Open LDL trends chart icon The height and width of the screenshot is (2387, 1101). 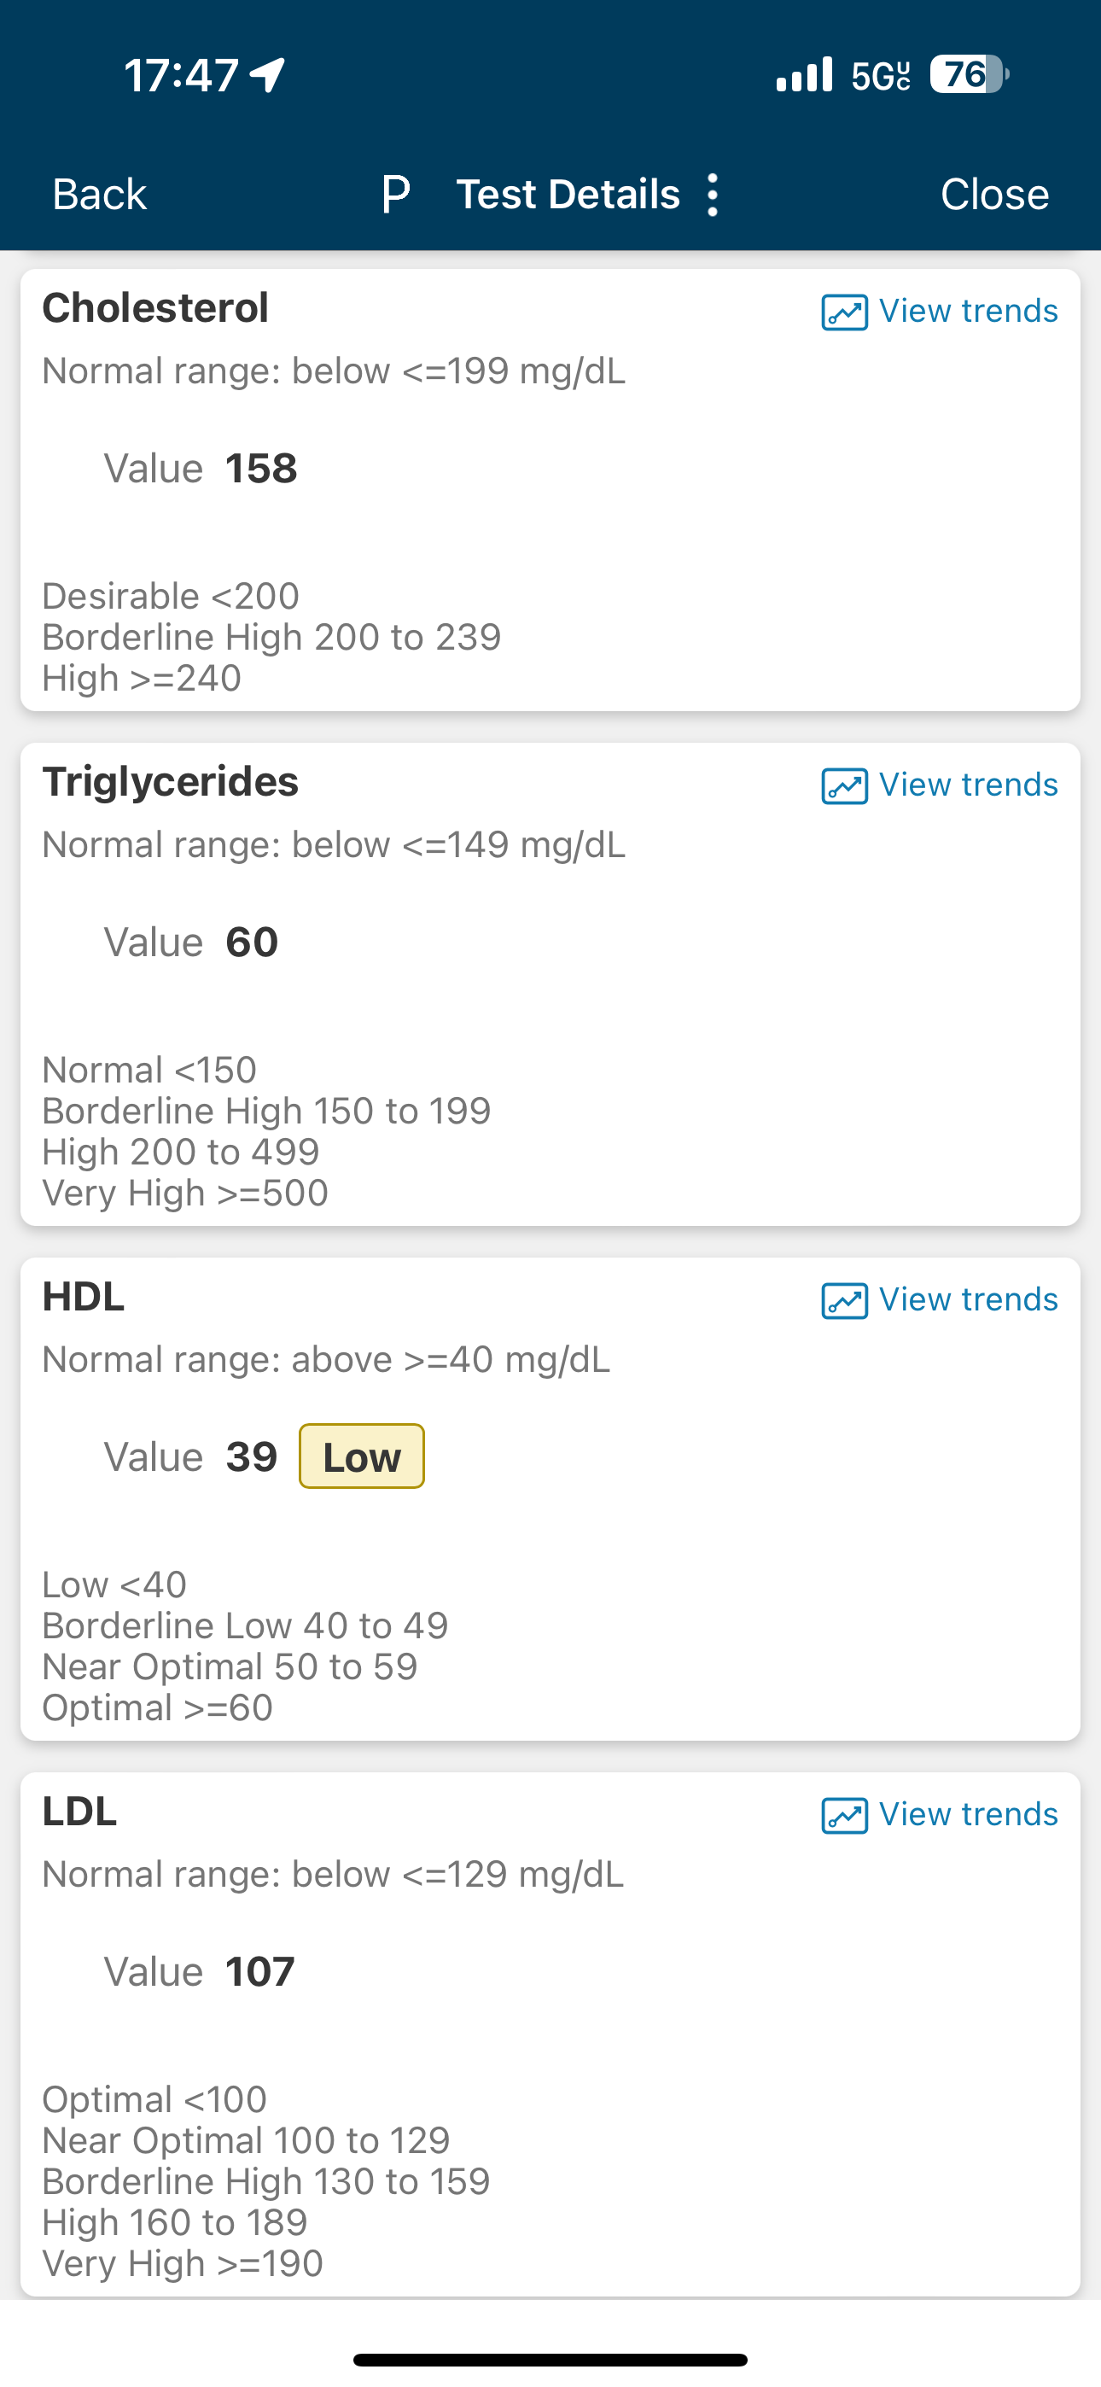point(844,1814)
